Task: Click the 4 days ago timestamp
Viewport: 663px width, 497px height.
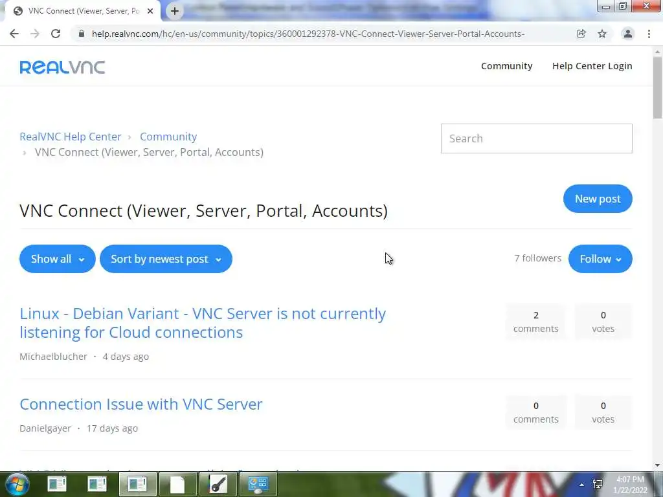Action: coord(126,357)
